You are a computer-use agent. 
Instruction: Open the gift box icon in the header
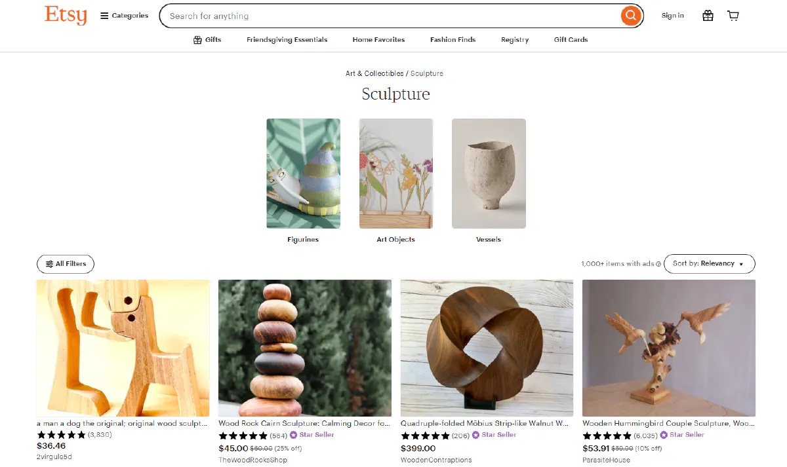pyautogui.click(x=708, y=15)
